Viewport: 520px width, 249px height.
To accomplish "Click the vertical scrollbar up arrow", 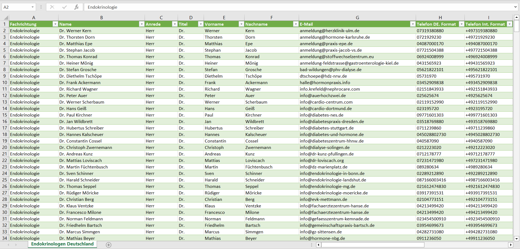I will pyautogui.click(x=516, y=17).
